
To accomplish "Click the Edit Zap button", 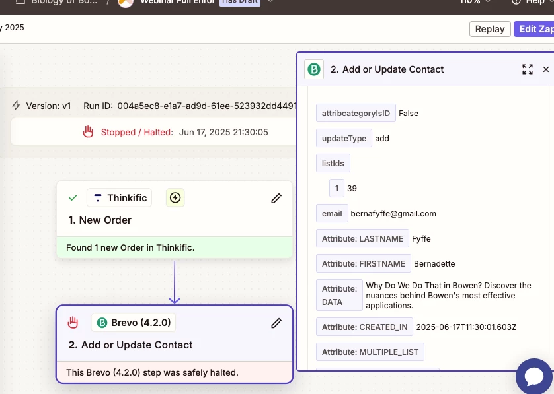I will point(534,29).
